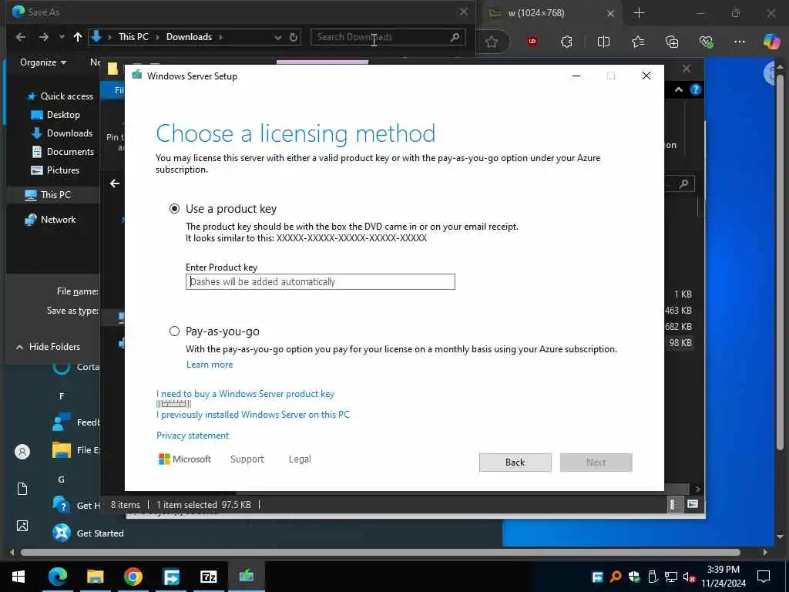The height and width of the screenshot is (592, 789).
Task: Switch File Explorer to details view icon
Action: pyautogui.click(x=673, y=504)
